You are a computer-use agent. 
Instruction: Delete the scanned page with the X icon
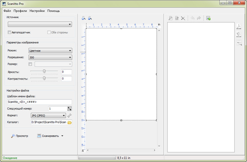click(x=183, y=18)
